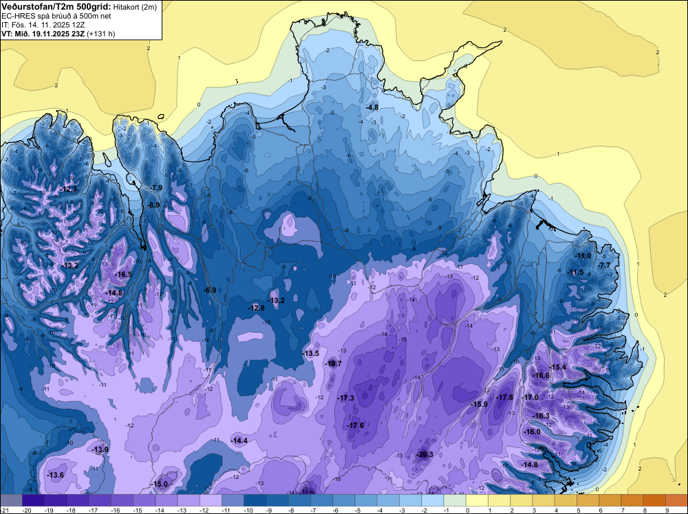The width and height of the screenshot is (688, 514).
Task: Click the -16.5 temperature label
Action: coord(123,274)
